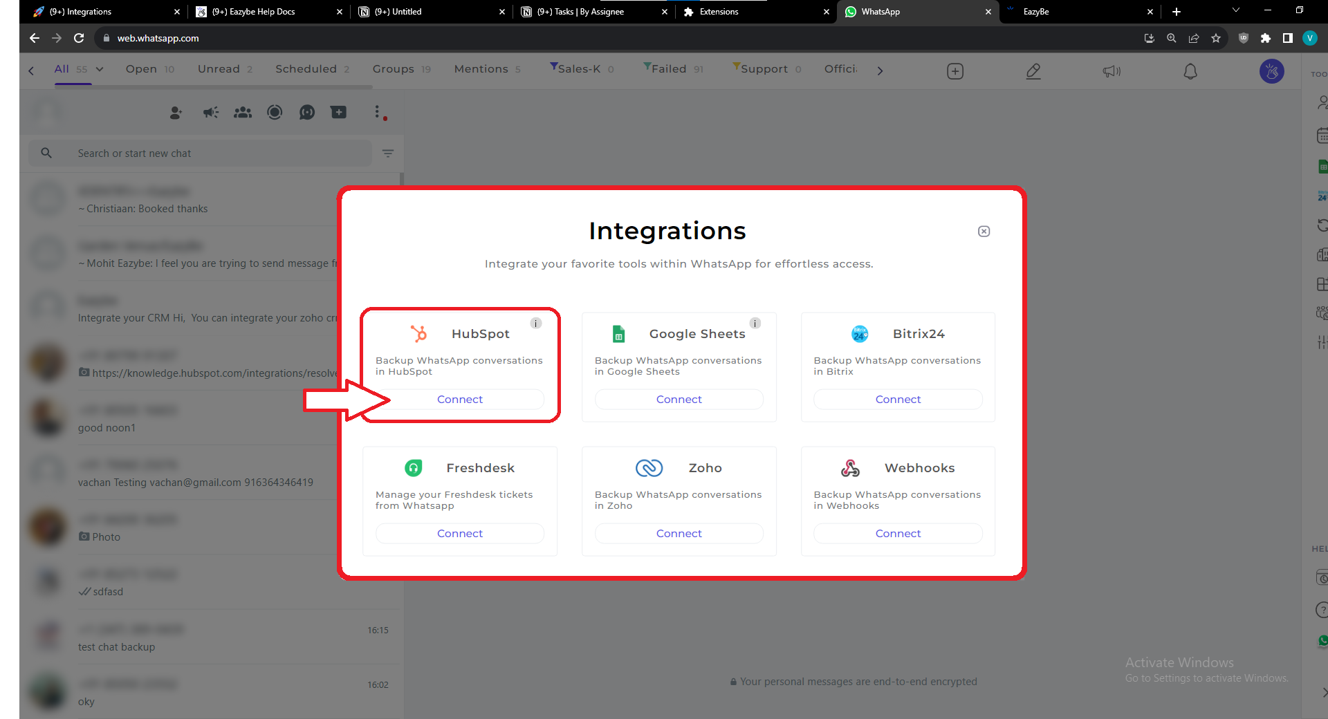
Task: Open chat with message 'oky'
Action: click(x=211, y=692)
